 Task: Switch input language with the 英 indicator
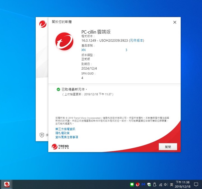pyautogui.click(x=171, y=185)
